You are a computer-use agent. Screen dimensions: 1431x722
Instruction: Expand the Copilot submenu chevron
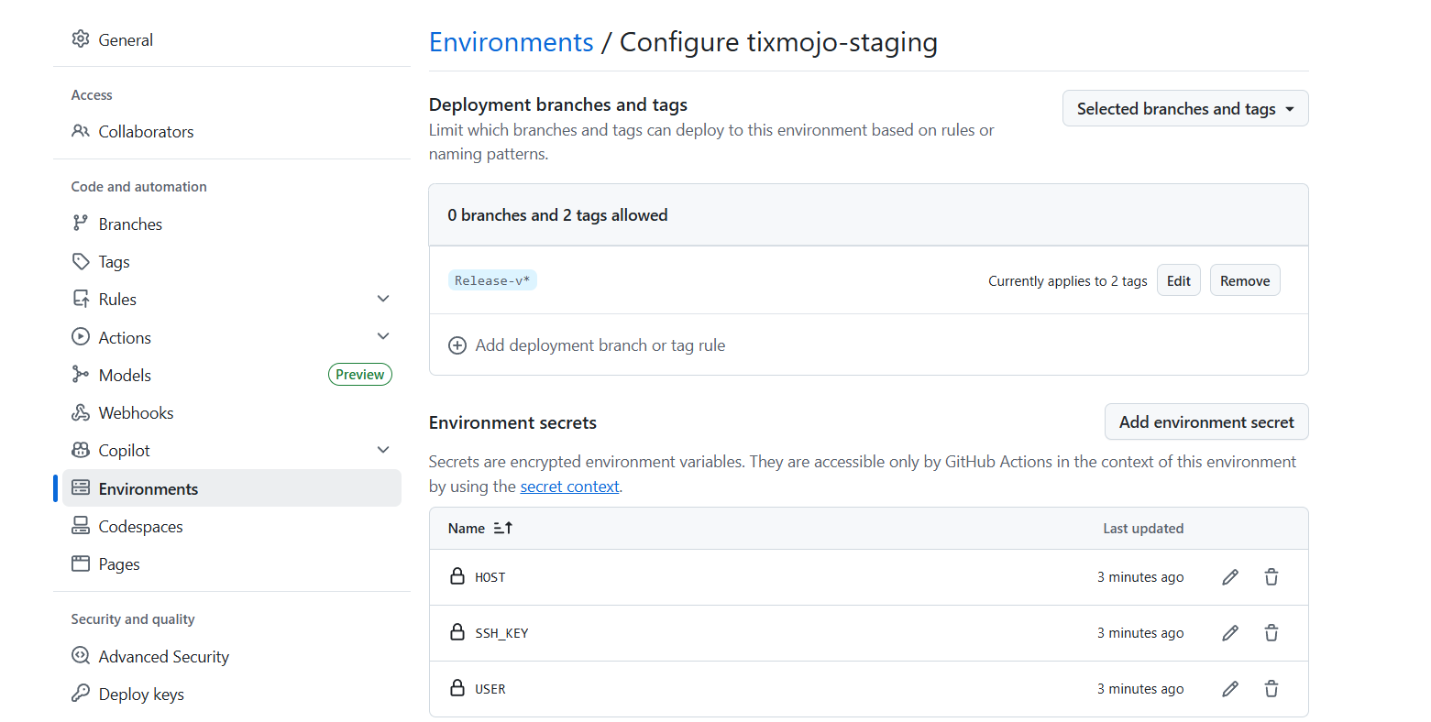coord(383,450)
